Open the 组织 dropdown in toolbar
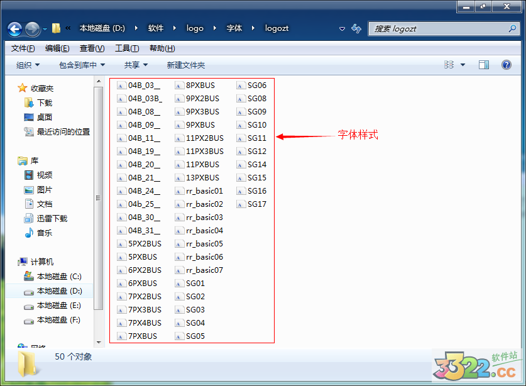 point(28,65)
